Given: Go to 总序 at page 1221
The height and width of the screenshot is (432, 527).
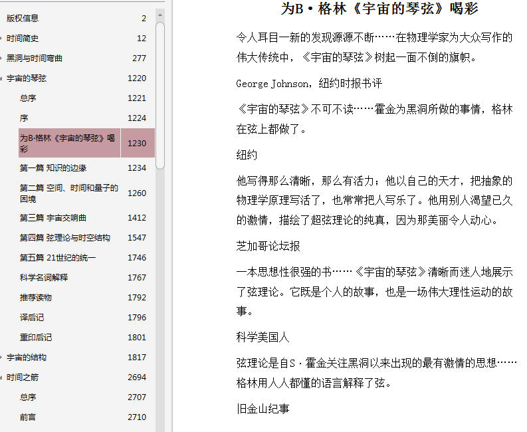Looking at the screenshot, I should pos(27,98).
